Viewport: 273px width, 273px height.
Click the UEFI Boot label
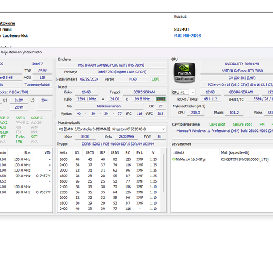(217, 125)
